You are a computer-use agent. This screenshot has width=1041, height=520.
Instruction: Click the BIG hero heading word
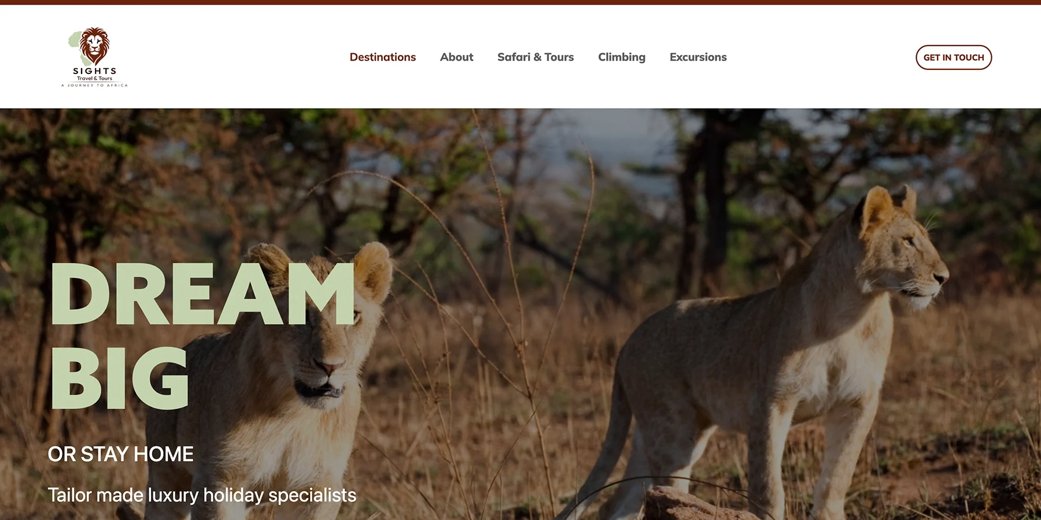click(x=120, y=378)
